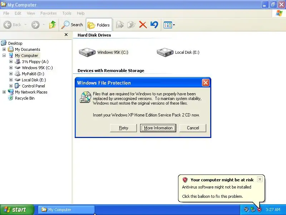
Task: Open the Favorites menu
Action: tap(48, 13)
